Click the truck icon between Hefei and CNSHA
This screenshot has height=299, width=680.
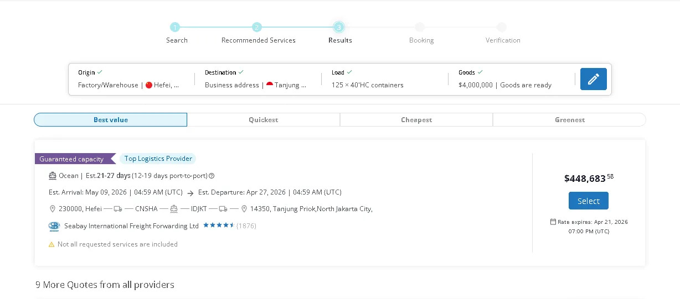coord(117,209)
